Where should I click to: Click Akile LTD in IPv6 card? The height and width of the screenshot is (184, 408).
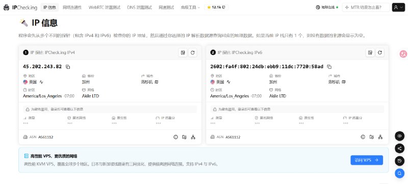tap(277, 96)
